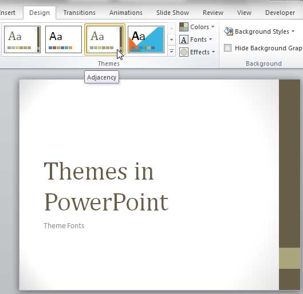Select the Design ribbon tab

coord(40,13)
